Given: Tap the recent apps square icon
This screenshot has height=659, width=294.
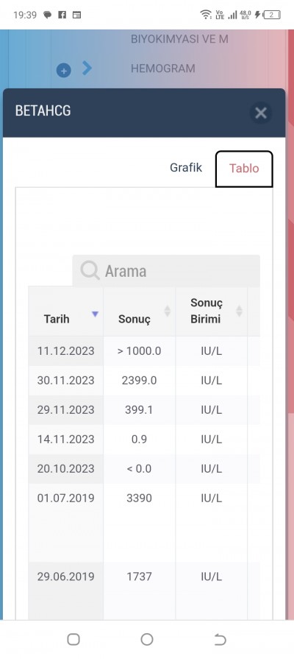Looking at the screenshot, I should click(x=73, y=640).
